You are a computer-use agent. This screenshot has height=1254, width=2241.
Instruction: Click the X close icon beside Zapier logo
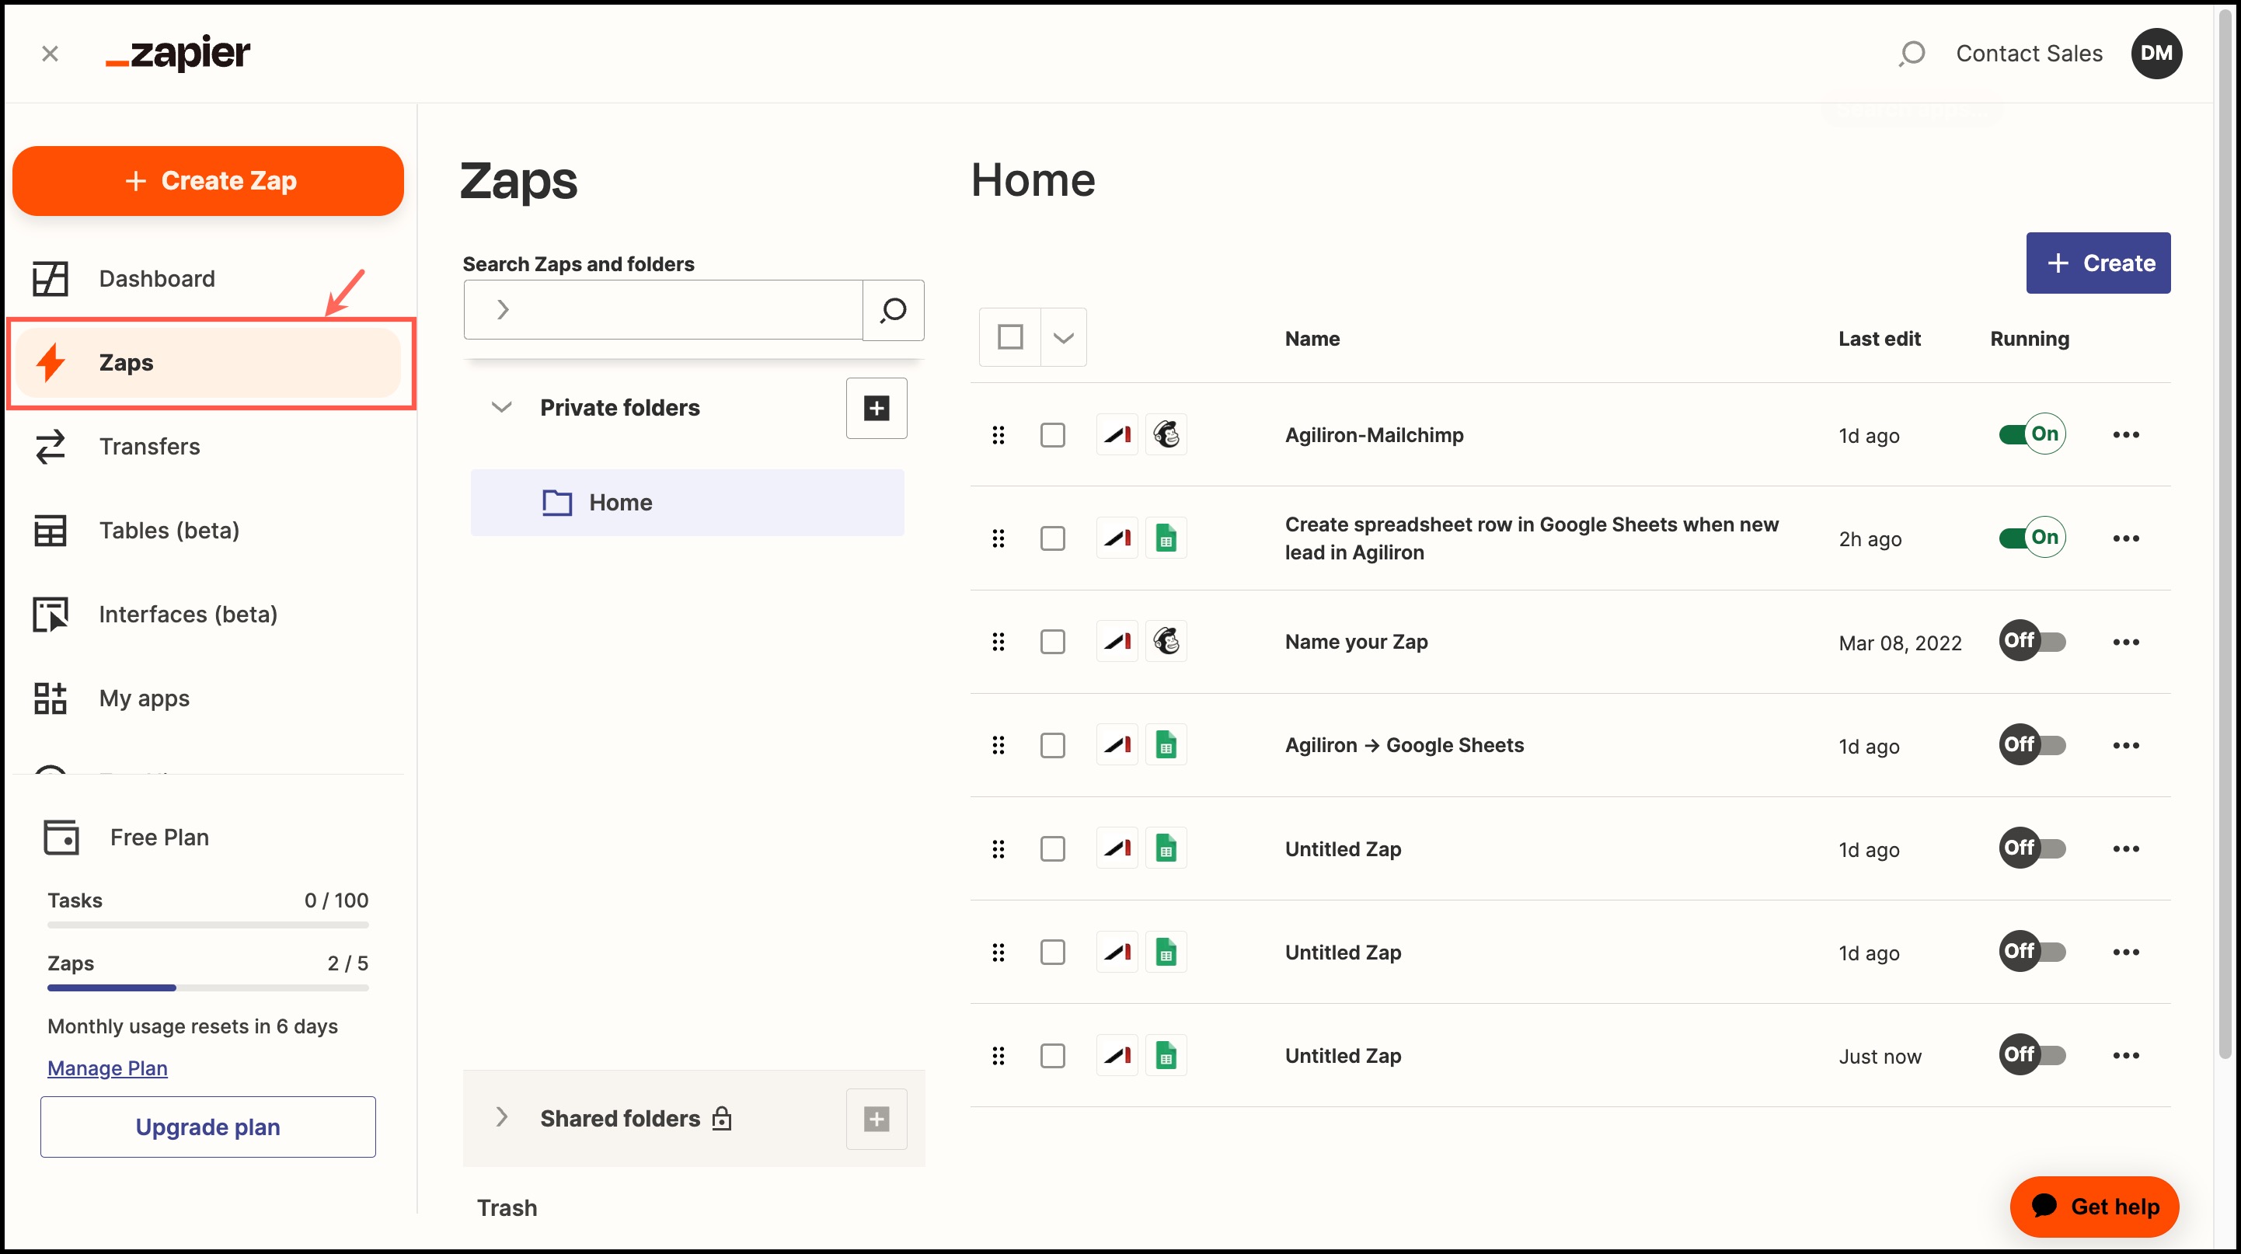click(50, 54)
